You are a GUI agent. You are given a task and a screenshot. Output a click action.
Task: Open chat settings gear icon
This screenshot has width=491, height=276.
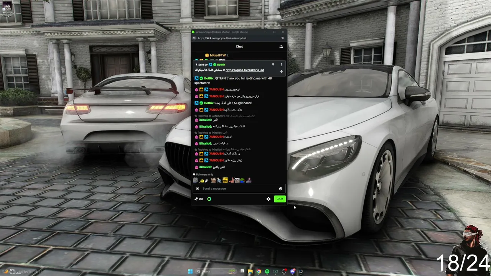[x=269, y=199]
